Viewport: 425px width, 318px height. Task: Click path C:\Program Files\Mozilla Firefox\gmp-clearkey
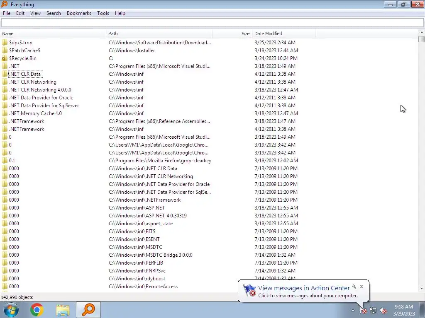160,160
